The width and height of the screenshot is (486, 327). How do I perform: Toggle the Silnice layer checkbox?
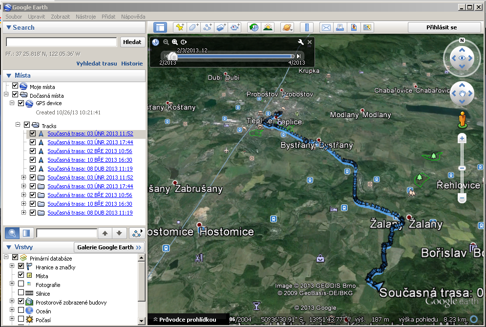(21, 293)
